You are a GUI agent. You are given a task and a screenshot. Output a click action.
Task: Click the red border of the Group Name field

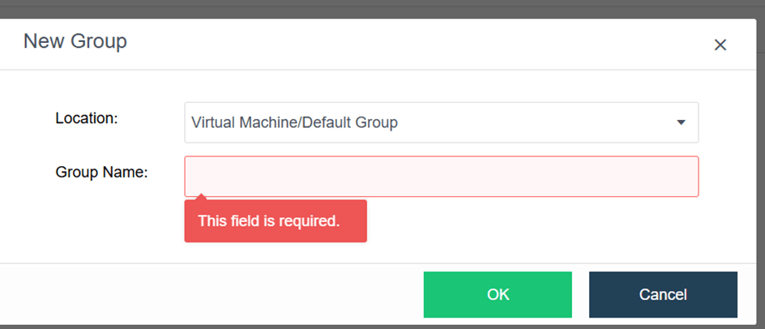pyautogui.click(x=441, y=156)
